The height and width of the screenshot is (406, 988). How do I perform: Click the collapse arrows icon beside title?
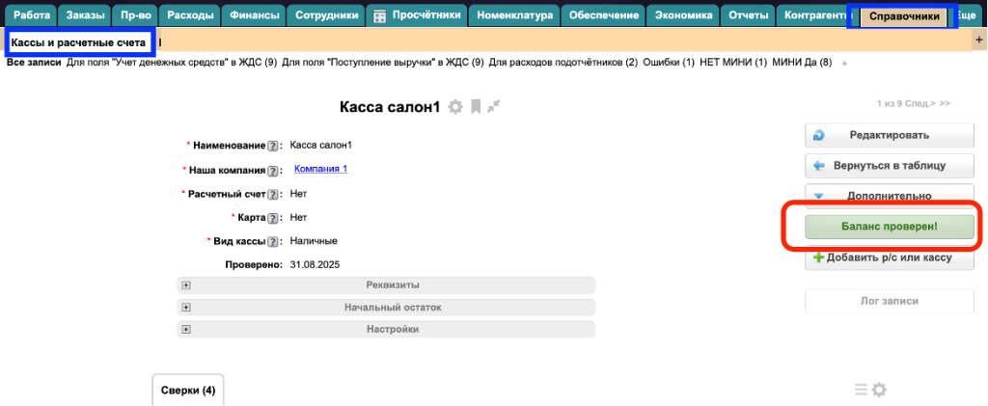(x=494, y=107)
